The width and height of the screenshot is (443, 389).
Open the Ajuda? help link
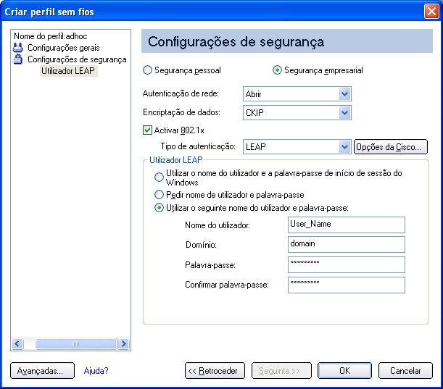[x=96, y=371]
